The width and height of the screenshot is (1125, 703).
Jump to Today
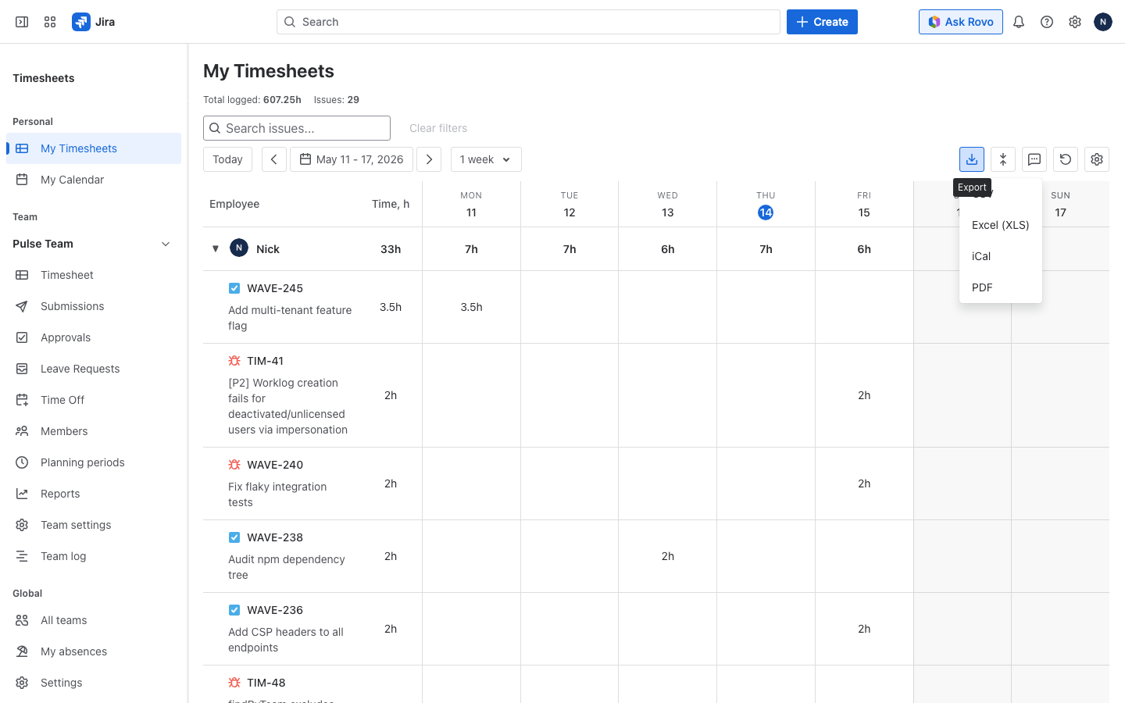[x=227, y=159]
